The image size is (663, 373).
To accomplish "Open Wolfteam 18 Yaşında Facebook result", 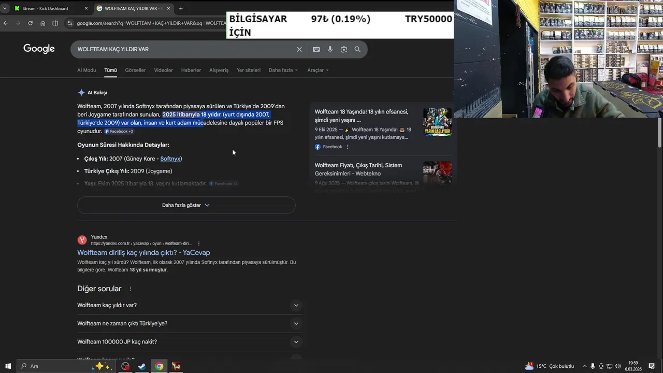I will click(362, 116).
